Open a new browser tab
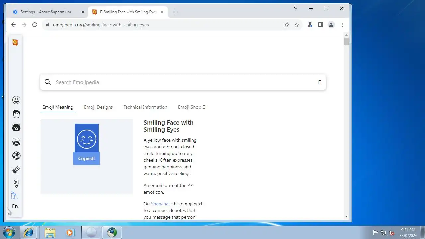Image resolution: width=425 pixels, height=239 pixels. pos(175,12)
